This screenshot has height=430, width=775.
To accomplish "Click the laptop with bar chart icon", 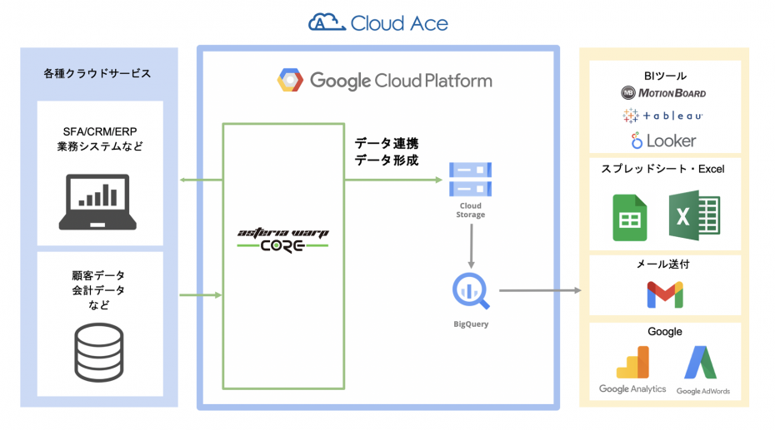I will tap(97, 201).
